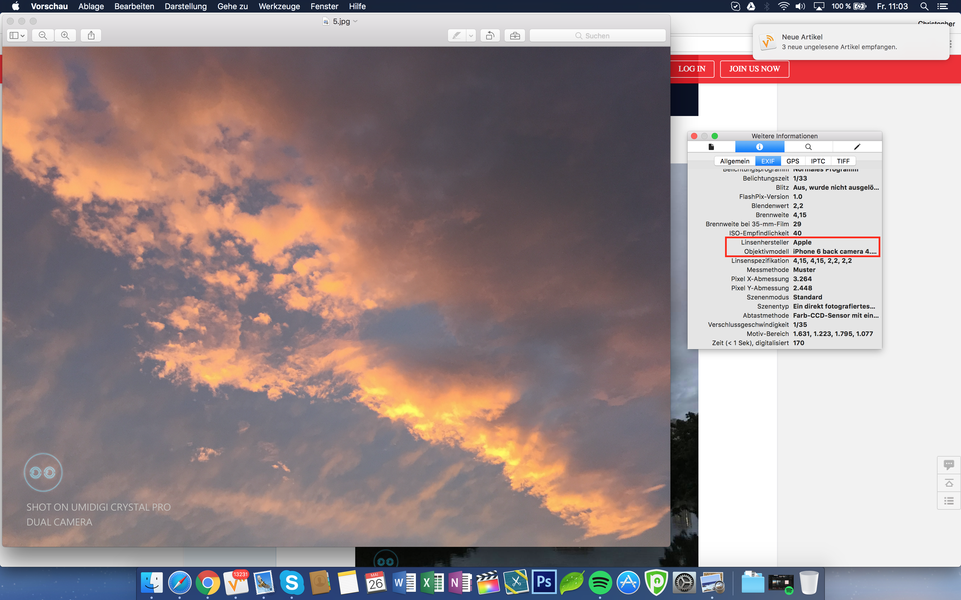This screenshot has width=961, height=600.
Task: Open Safari from the Dock
Action: click(x=180, y=582)
